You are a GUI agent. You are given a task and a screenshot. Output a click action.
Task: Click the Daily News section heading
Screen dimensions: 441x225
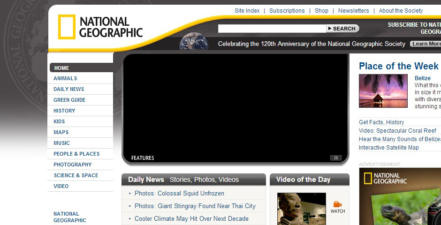(x=146, y=180)
